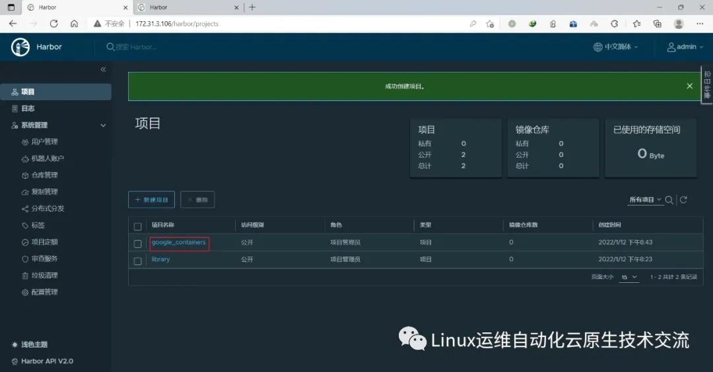Close the first Harbor tab
Viewport: 713px width, 372px height.
click(x=125, y=8)
